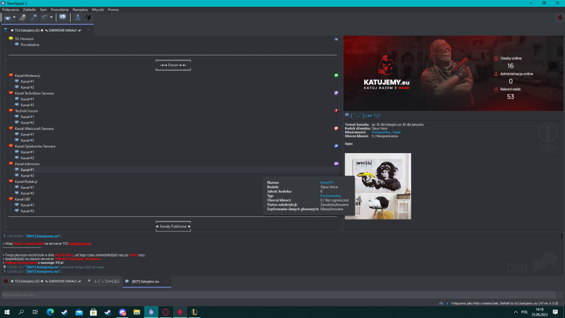Click the black theme plugin toolbar icon
Screen dimensions: 565x318
(88, 17)
